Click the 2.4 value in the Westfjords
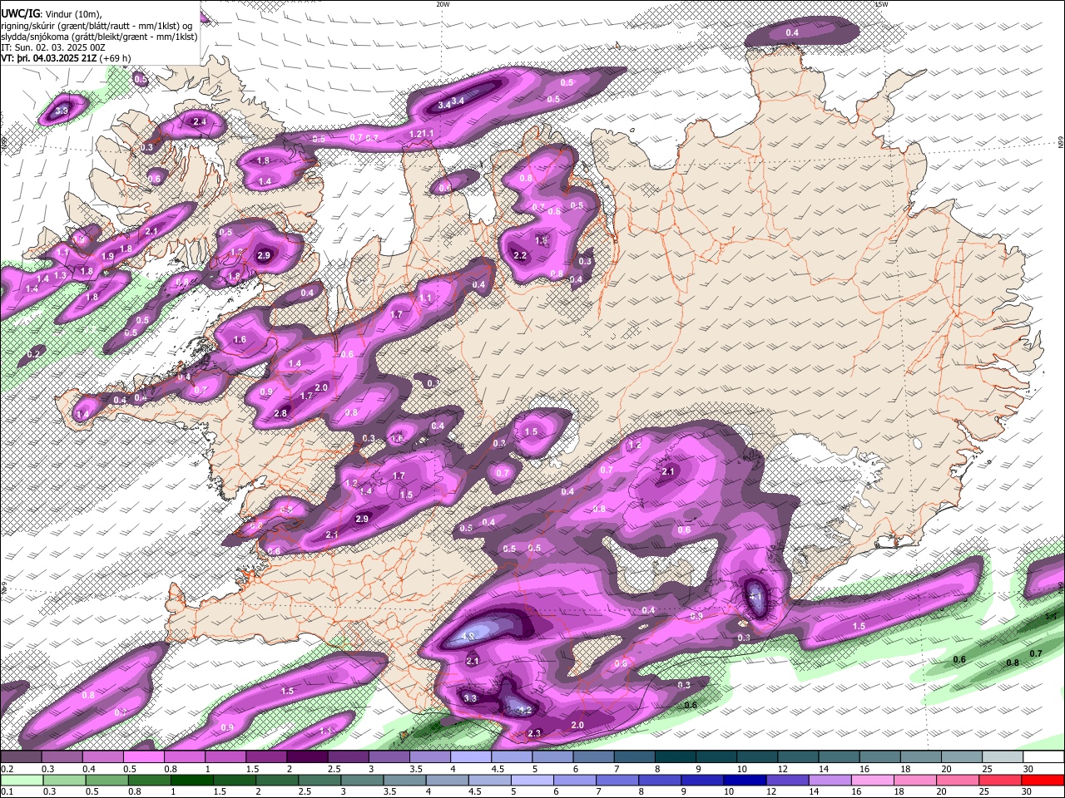Screen dimensions: 1065x798 click(199, 122)
